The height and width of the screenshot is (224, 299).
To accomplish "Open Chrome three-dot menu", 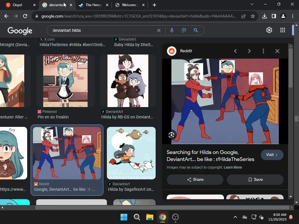I will [x=293, y=16].
